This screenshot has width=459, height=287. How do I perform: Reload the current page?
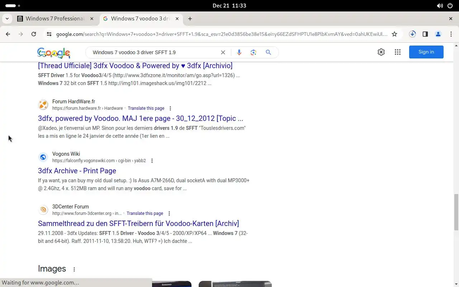tap(34, 34)
